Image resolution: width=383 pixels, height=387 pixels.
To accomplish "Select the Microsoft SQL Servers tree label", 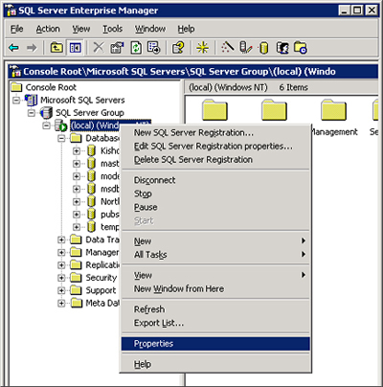I will point(82,100).
